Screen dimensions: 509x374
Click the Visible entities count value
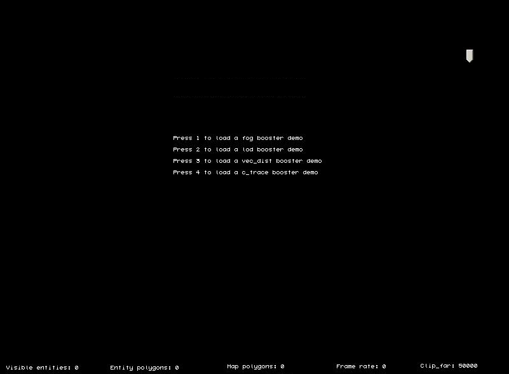point(76,368)
